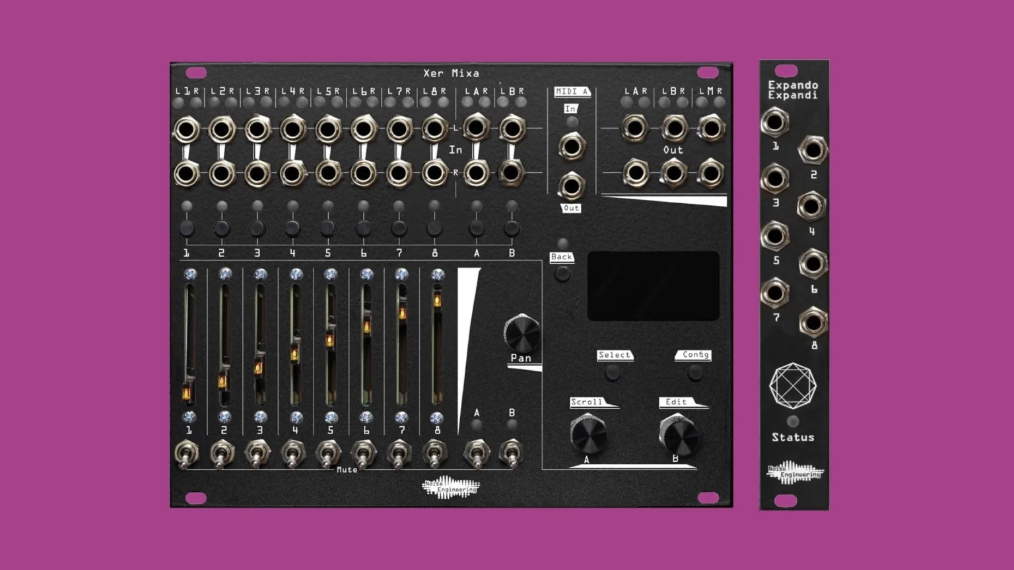
Task: Push the channel 5 select button
Action: (328, 229)
